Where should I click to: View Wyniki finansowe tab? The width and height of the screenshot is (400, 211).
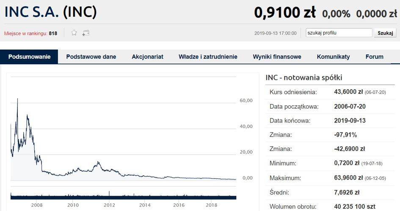[x=277, y=57]
